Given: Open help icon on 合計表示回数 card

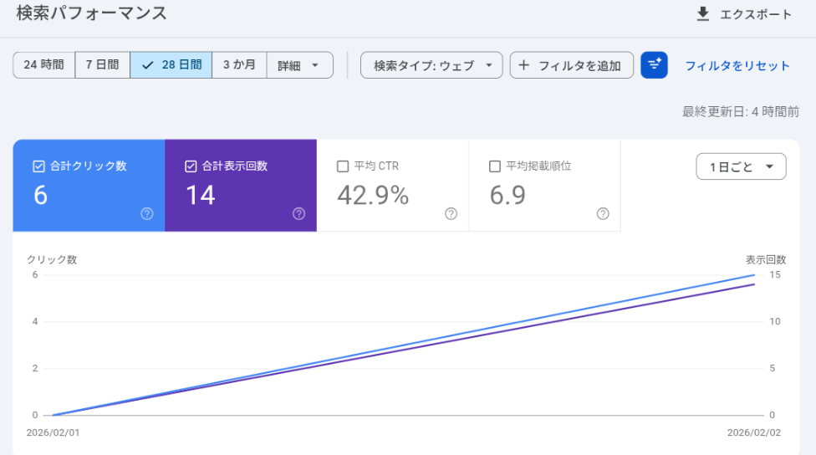Looking at the screenshot, I should tap(298, 214).
